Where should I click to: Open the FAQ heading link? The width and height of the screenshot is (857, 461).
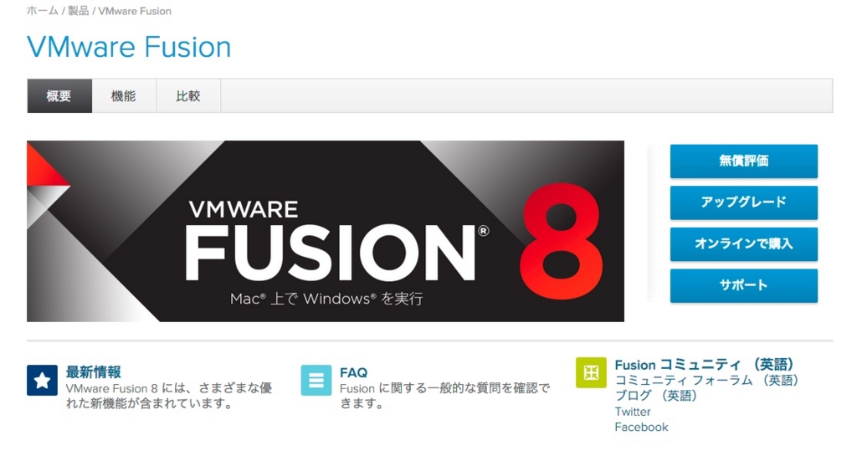tap(354, 372)
